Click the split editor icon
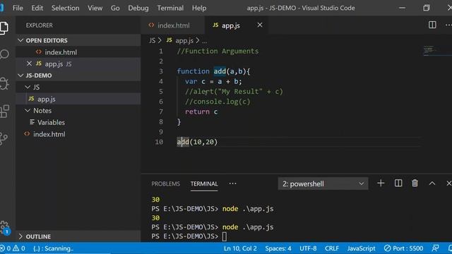 [432, 25]
